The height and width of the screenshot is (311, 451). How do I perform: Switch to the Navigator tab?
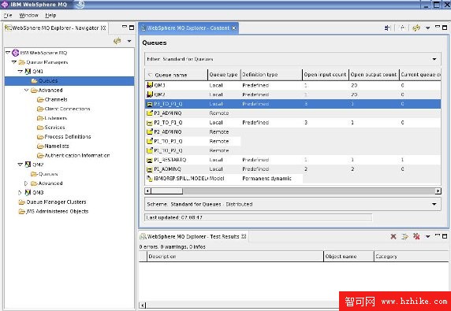pos(55,28)
